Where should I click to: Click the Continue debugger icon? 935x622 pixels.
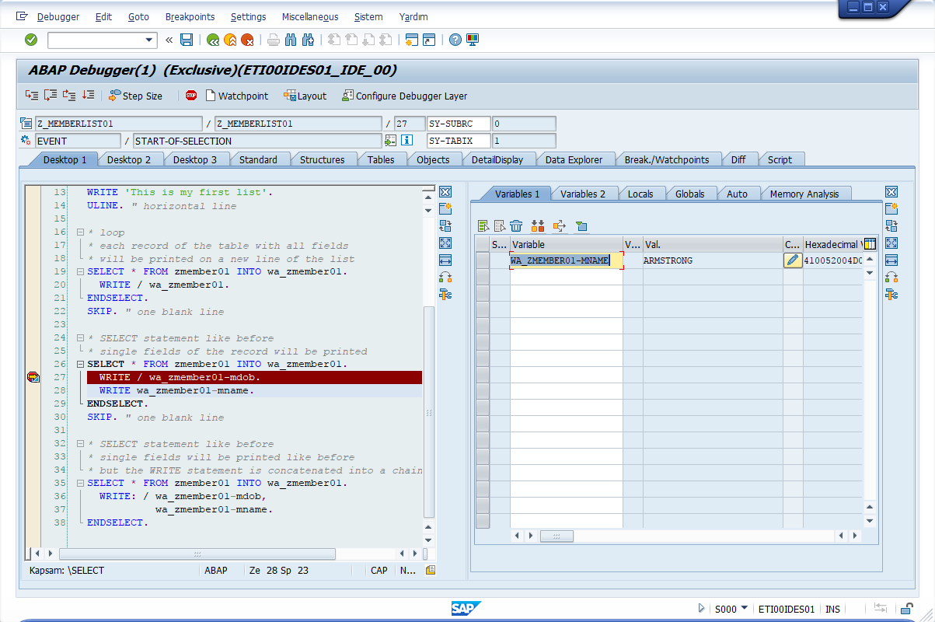pos(88,96)
